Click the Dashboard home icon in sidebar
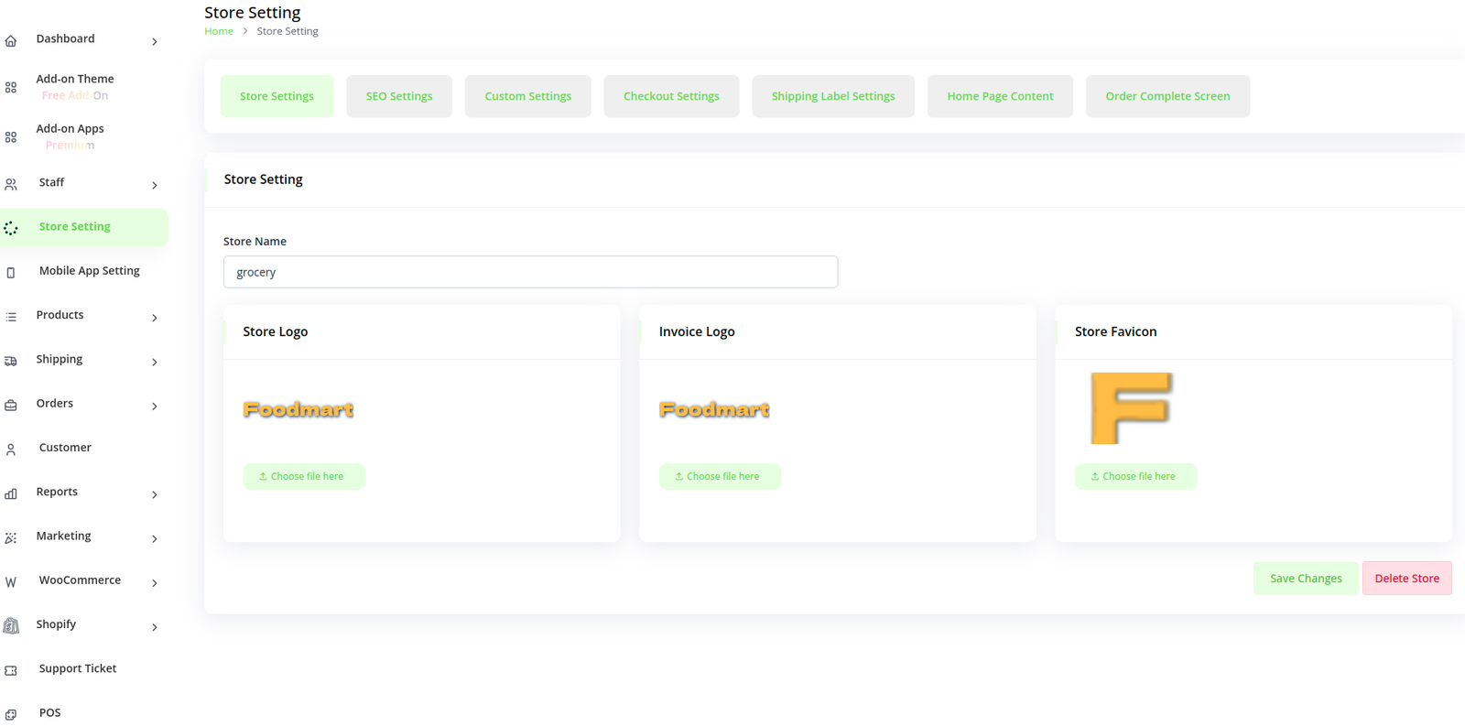The image size is (1465, 726). click(11, 41)
